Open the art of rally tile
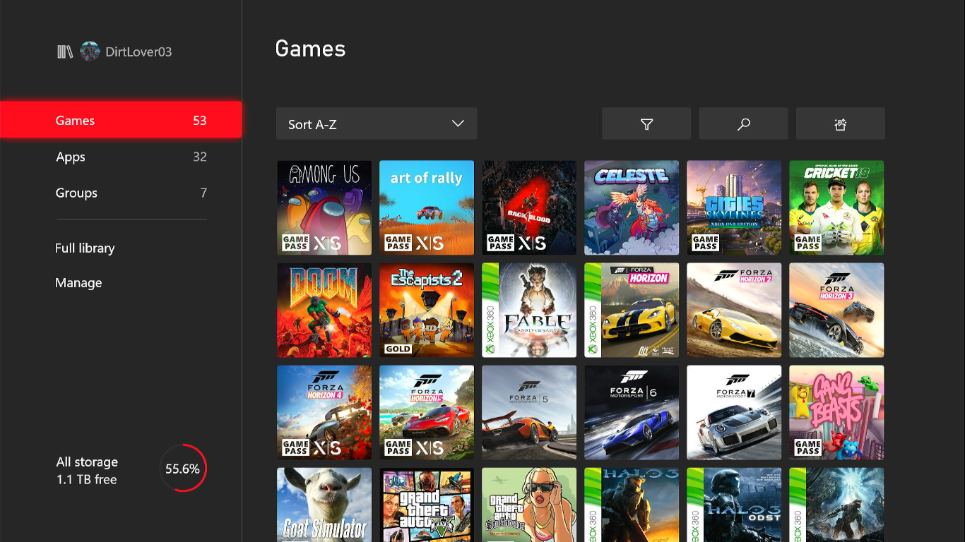This screenshot has height=542, width=965. [x=427, y=207]
